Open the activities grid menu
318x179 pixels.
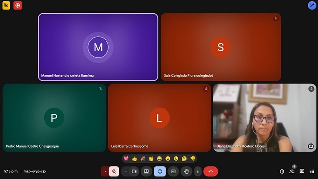tap(312, 171)
